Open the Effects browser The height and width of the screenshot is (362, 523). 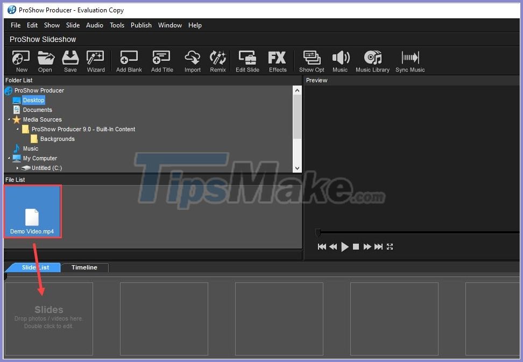coord(277,60)
